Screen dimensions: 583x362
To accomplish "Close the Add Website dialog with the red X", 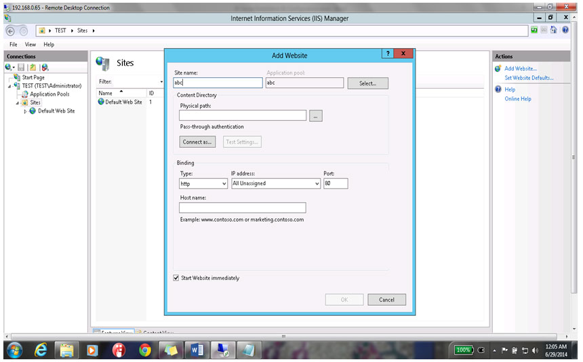I will [403, 54].
